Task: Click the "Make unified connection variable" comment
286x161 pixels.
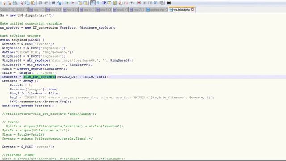Action: click(31, 24)
